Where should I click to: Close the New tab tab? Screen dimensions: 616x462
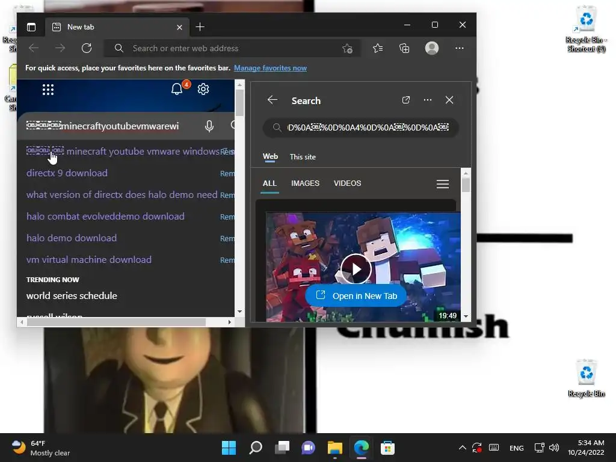point(179,27)
